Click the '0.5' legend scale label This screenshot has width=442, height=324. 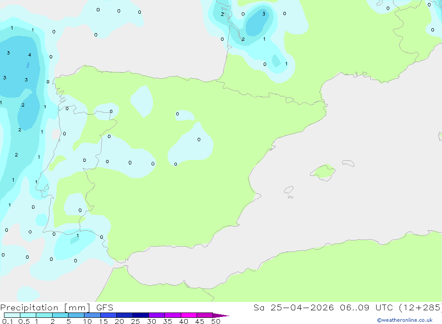tap(24, 321)
